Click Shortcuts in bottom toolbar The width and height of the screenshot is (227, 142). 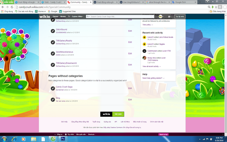pos(91,134)
